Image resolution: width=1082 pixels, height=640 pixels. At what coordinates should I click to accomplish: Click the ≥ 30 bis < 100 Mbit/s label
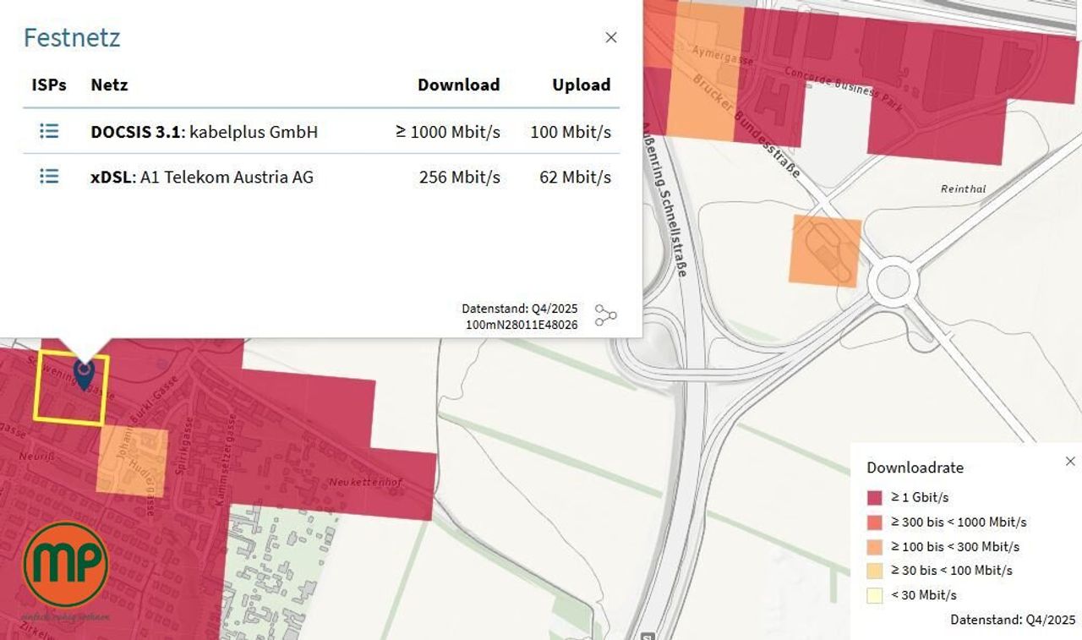[952, 571]
